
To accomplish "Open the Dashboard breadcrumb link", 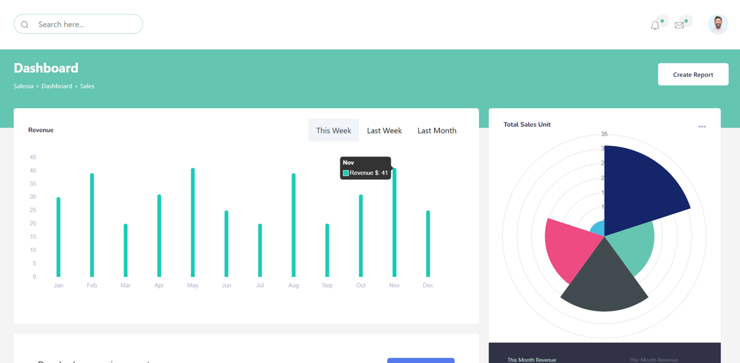I will pyautogui.click(x=57, y=86).
